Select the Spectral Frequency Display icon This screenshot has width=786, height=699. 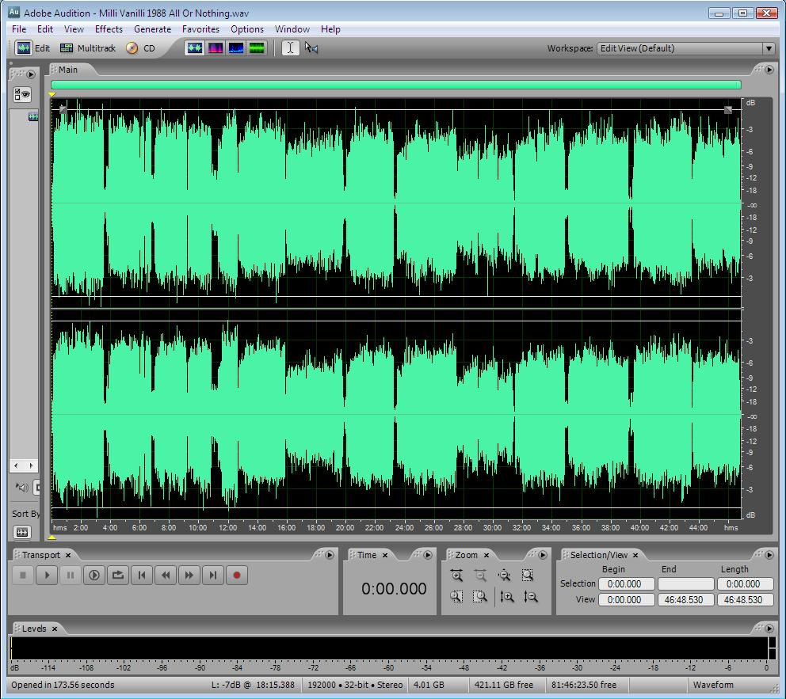(216, 48)
